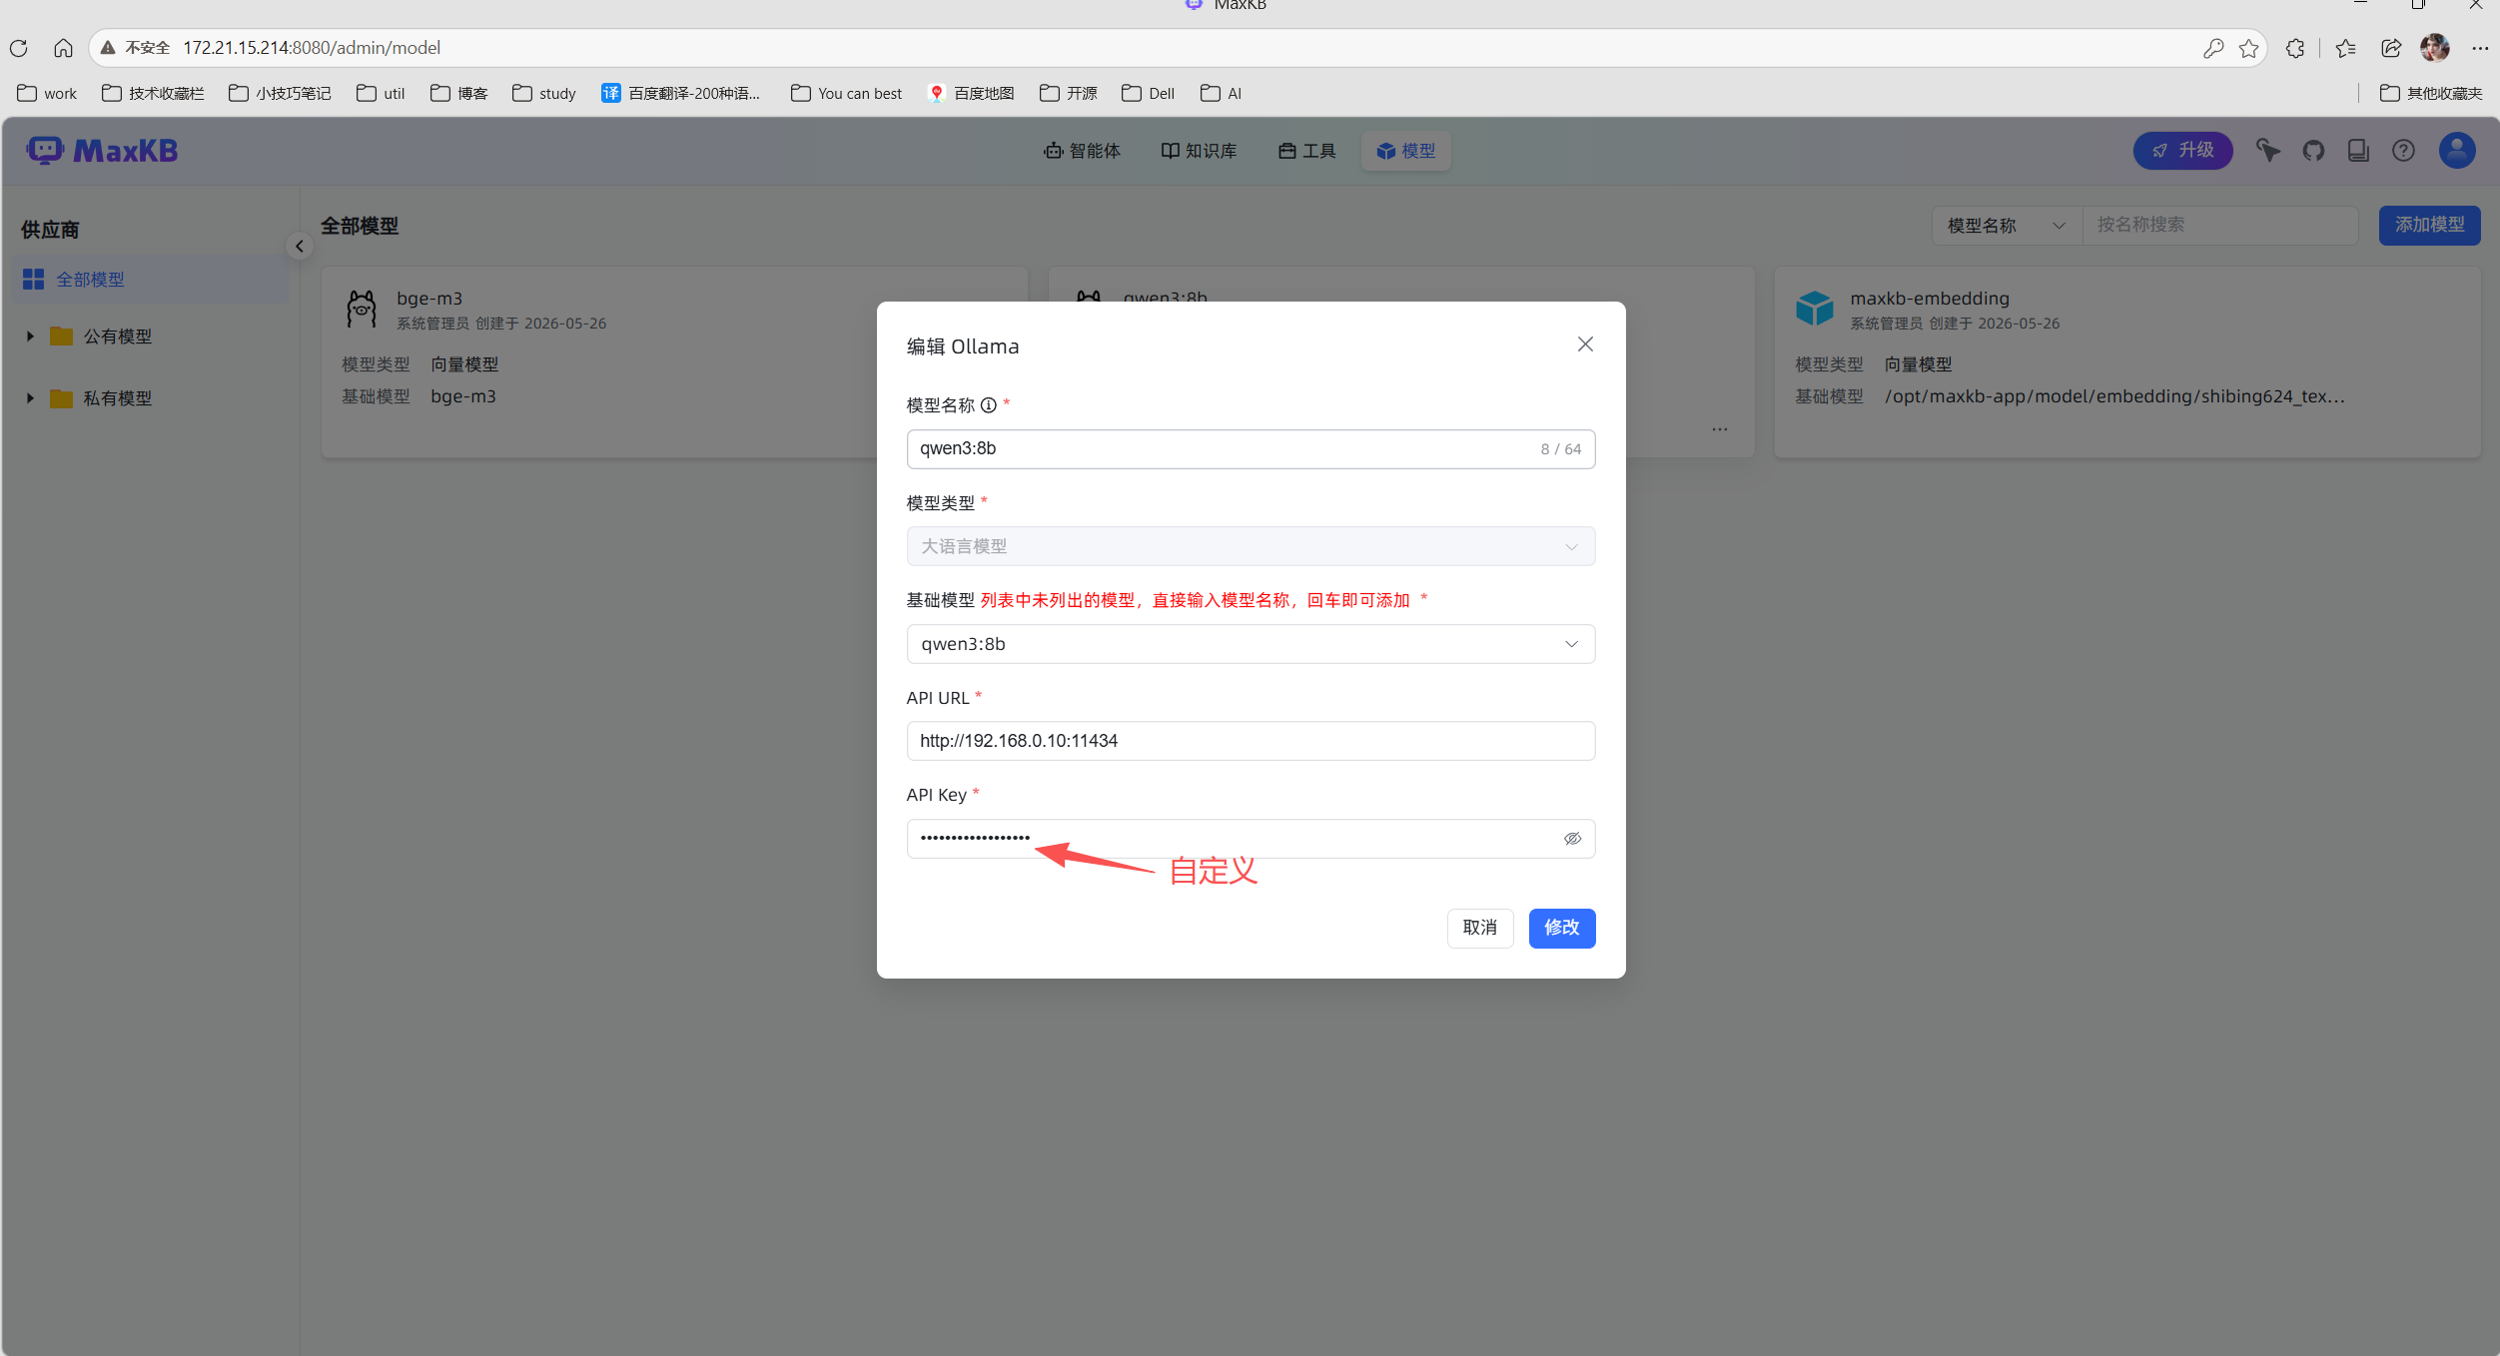Open the qwen3:8b card more options menu
Screen dimensions: 2500x1356
1720,429
